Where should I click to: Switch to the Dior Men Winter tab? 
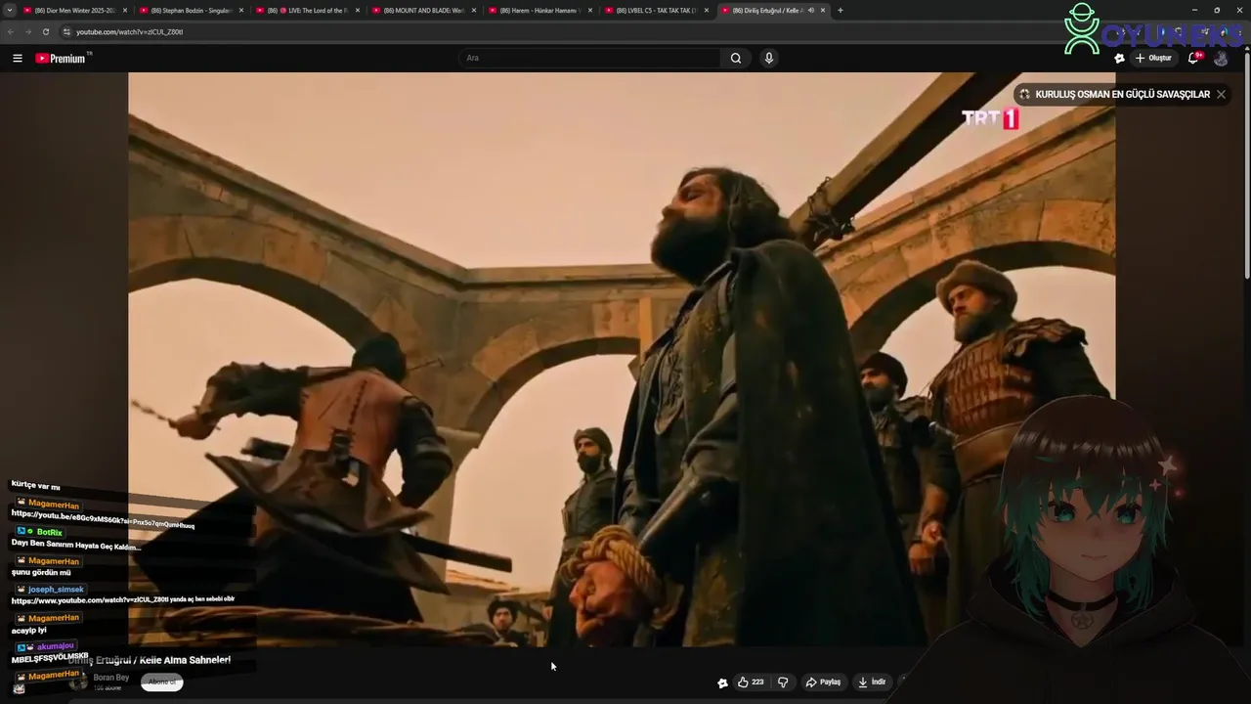pos(74,10)
